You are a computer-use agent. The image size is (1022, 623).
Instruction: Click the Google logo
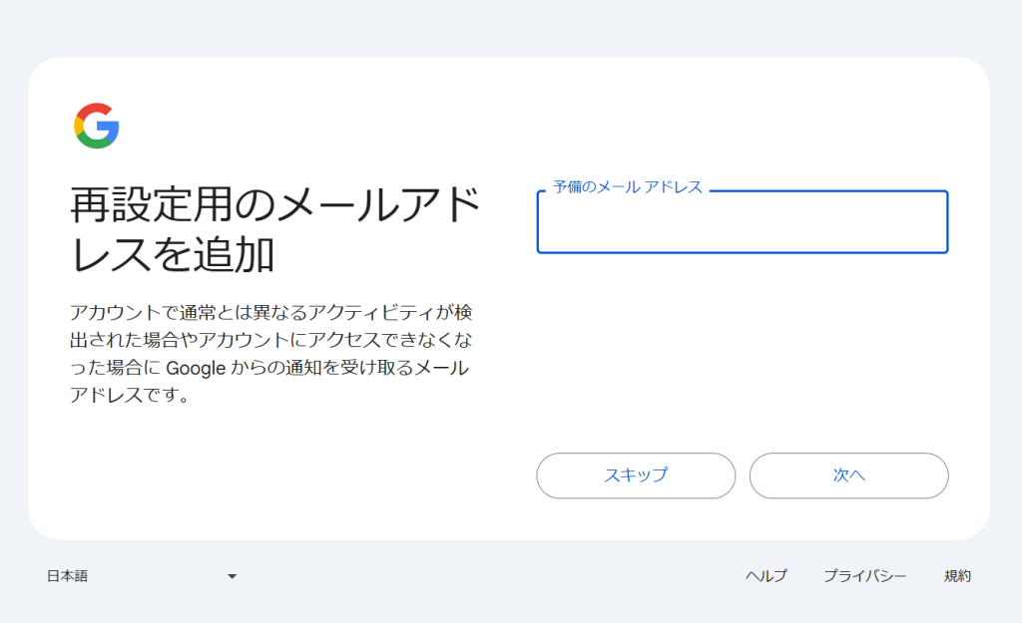pos(97,126)
